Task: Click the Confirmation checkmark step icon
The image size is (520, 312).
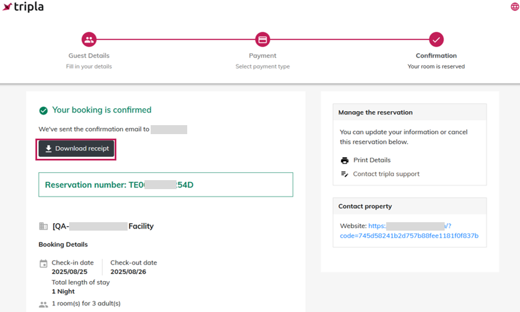Action: click(436, 39)
